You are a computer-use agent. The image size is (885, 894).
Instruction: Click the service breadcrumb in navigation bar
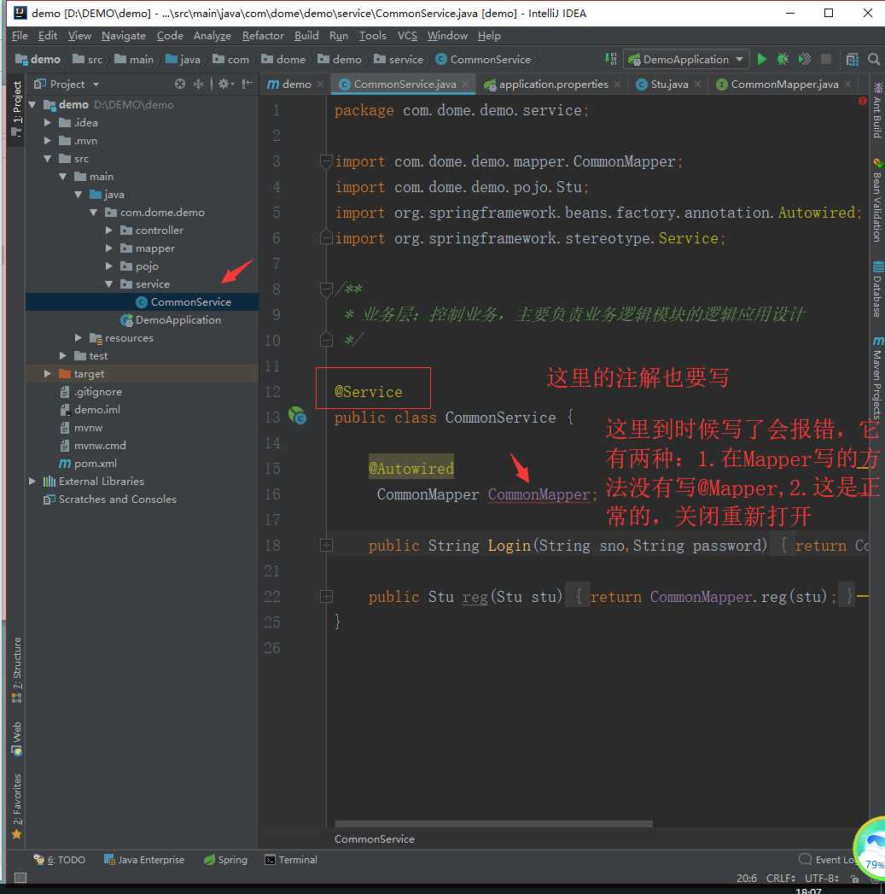coord(399,59)
